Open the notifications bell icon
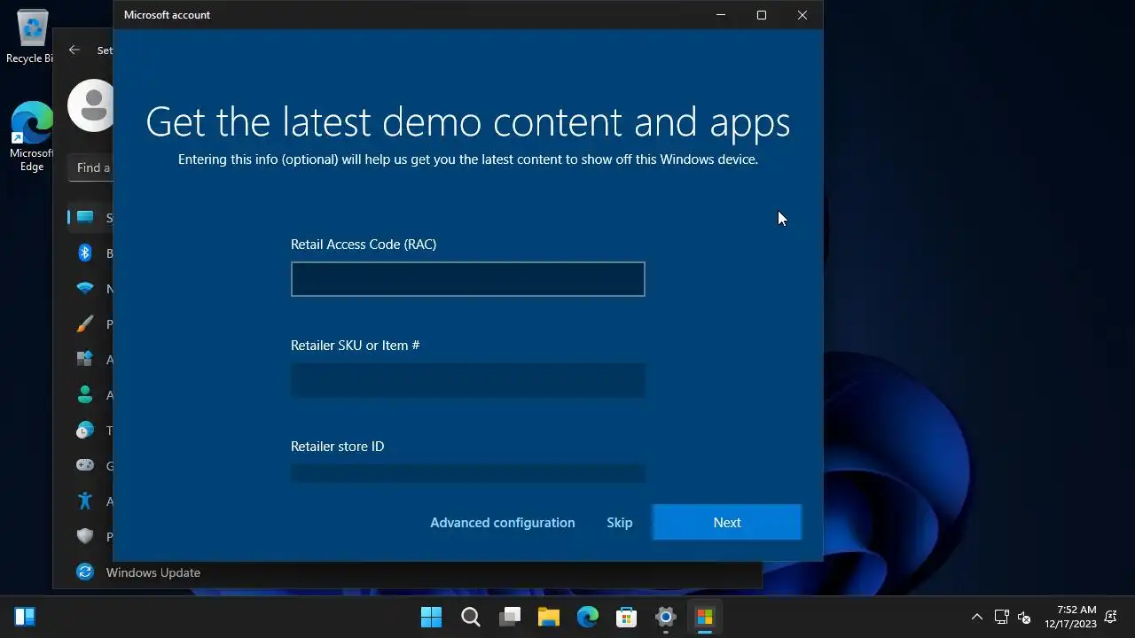This screenshot has width=1135, height=638. point(1110,617)
